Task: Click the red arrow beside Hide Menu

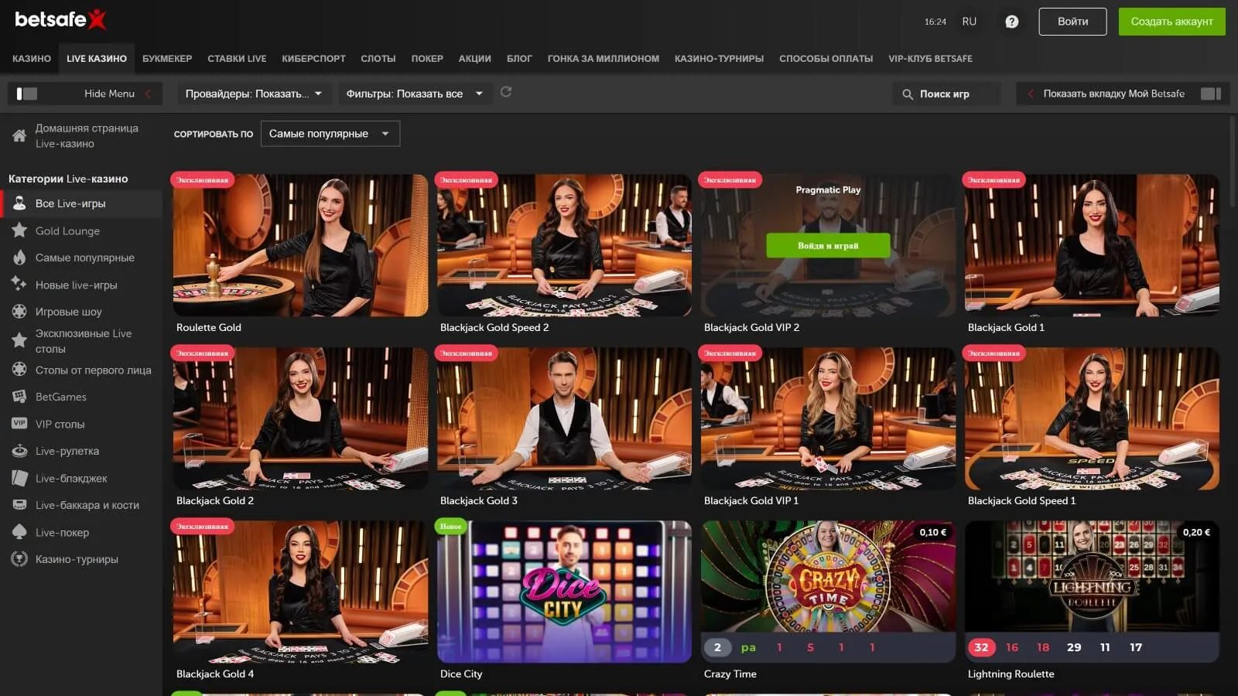Action: tap(148, 94)
